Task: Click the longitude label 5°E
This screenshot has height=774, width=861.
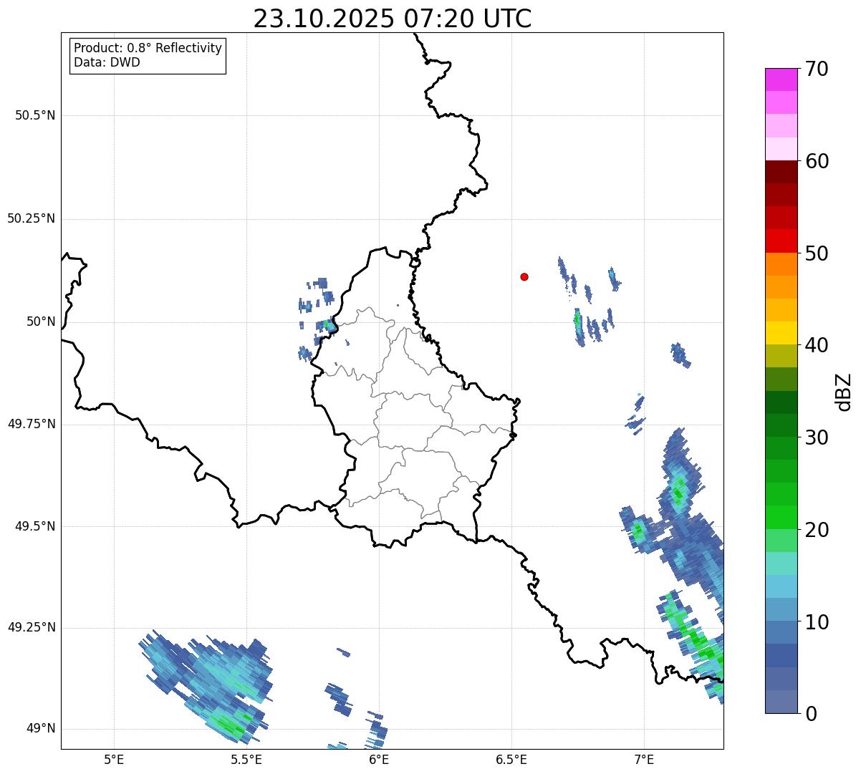Action: pos(114,759)
